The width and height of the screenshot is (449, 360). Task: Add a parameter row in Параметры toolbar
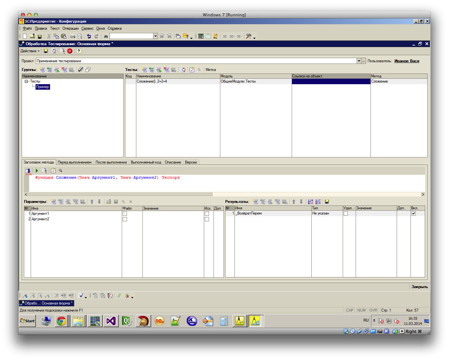click(53, 202)
